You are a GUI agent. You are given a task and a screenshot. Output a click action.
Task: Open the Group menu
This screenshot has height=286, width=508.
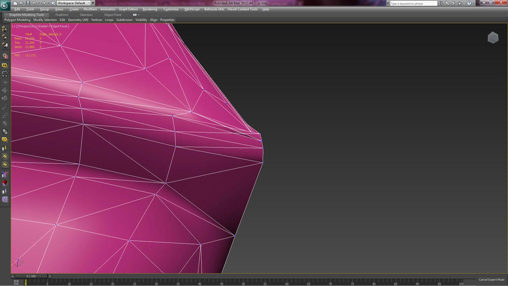tap(44, 9)
